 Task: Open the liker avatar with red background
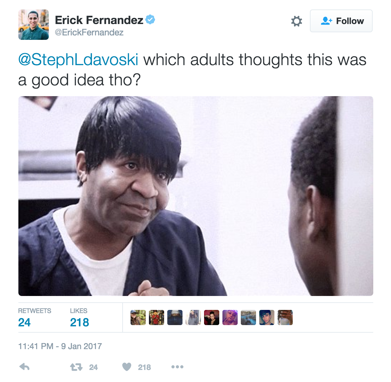point(212,317)
